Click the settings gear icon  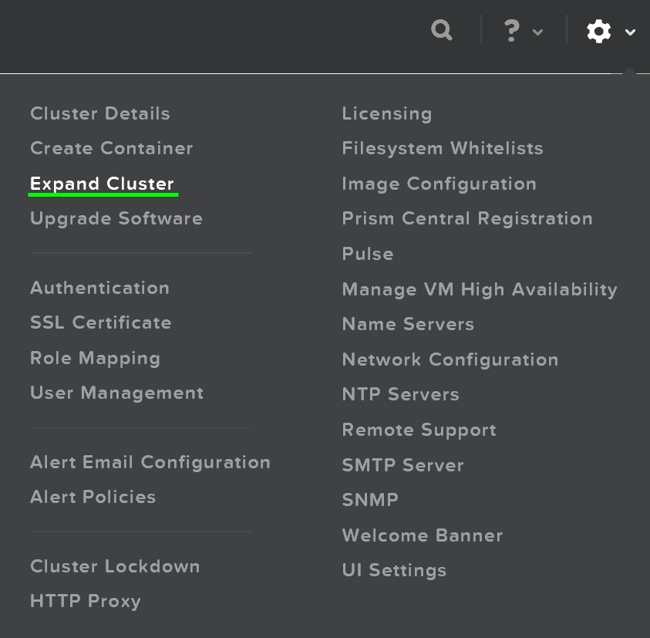[598, 31]
